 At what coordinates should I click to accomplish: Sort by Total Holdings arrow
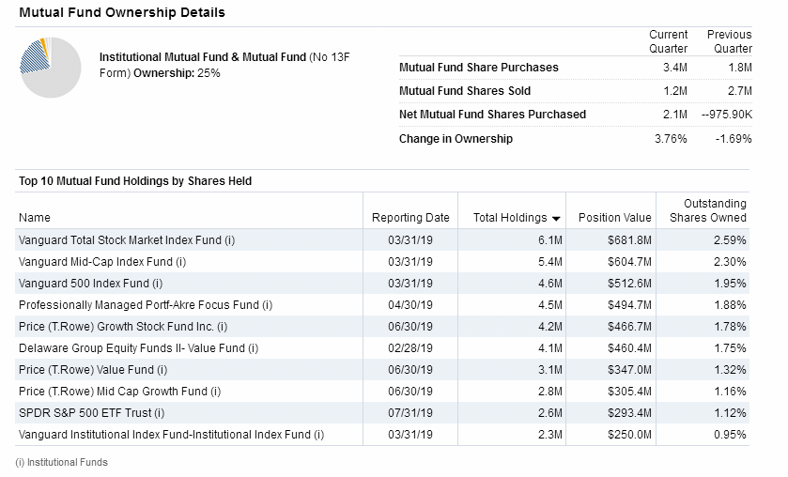556,219
